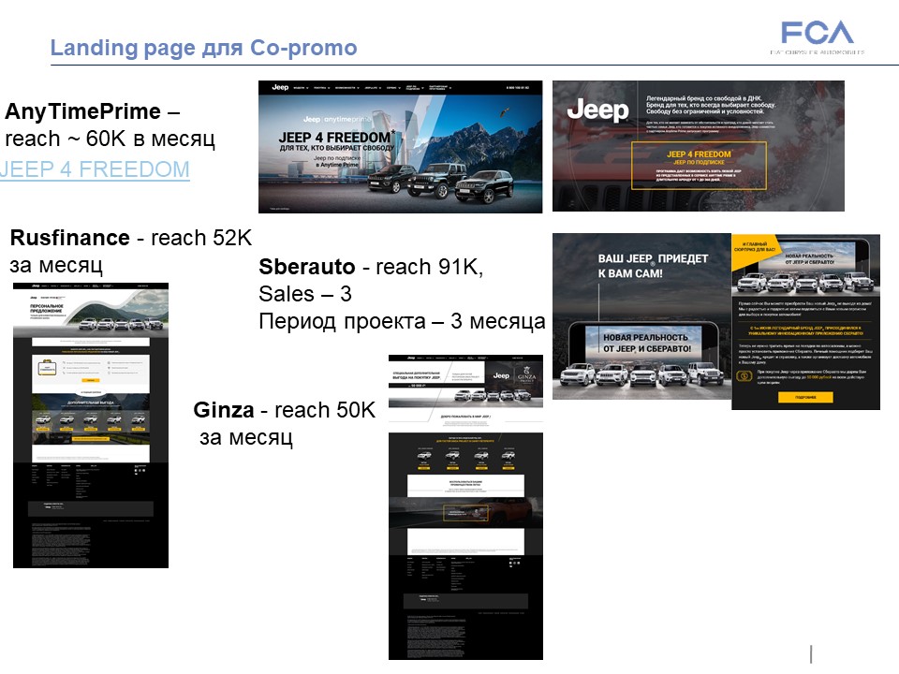Click the FCA logo
The height and width of the screenshot is (674, 899).
[x=817, y=37]
